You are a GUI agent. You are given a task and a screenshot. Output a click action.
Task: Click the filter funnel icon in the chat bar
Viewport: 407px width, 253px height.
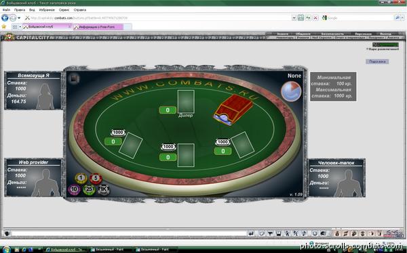pyautogui.click(x=270, y=233)
